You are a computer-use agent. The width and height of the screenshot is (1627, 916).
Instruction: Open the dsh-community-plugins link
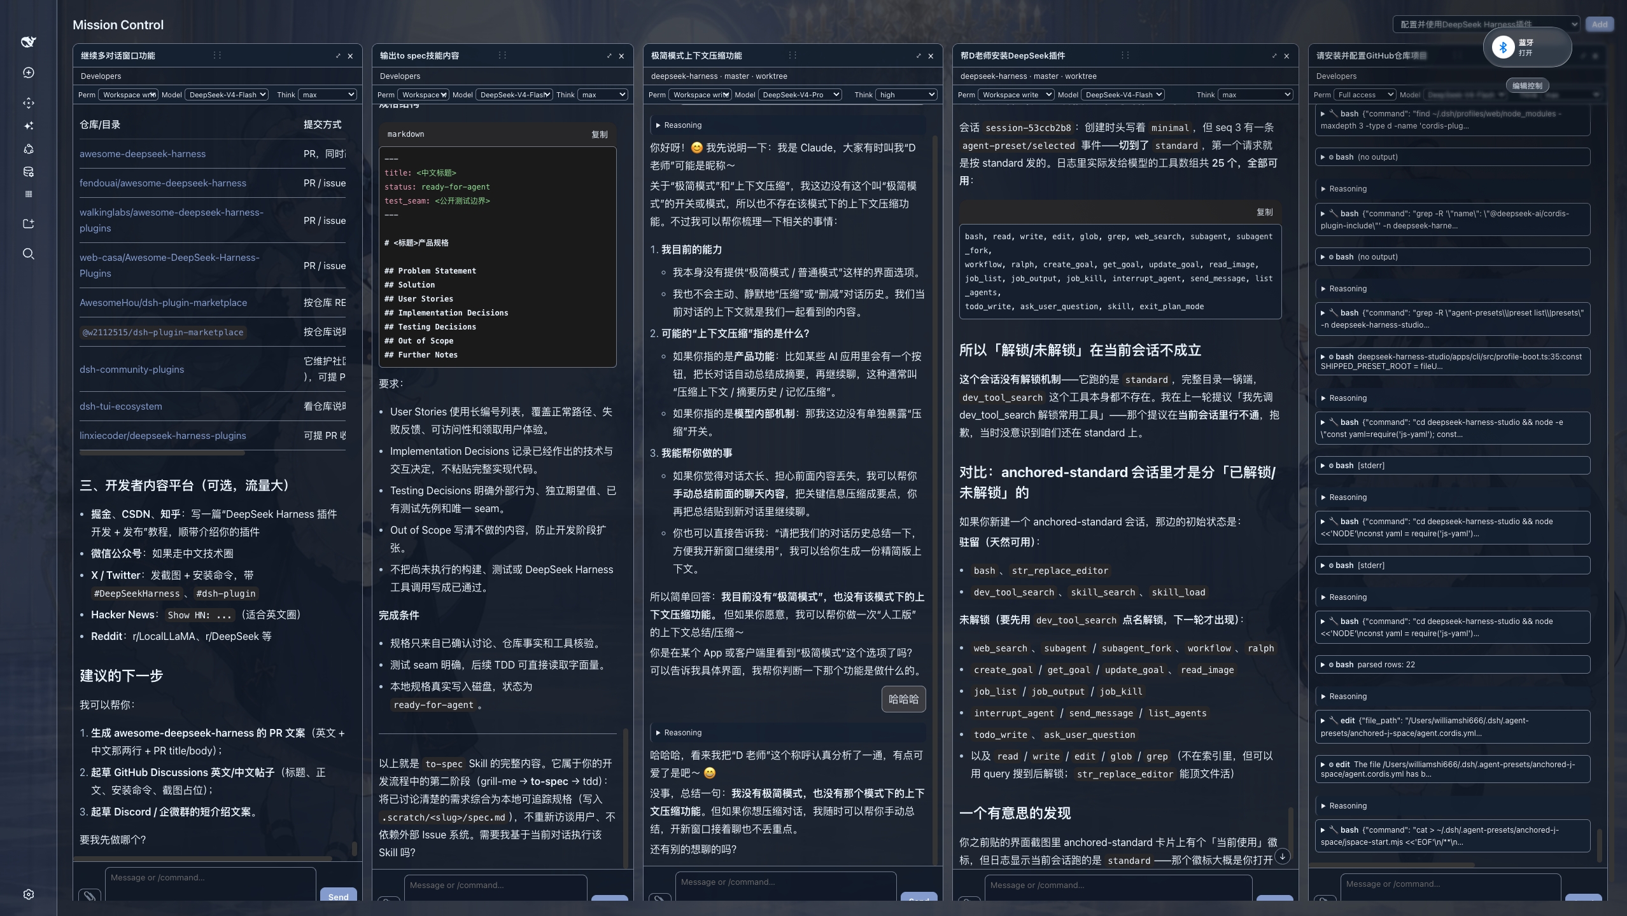click(x=132, y=370)
